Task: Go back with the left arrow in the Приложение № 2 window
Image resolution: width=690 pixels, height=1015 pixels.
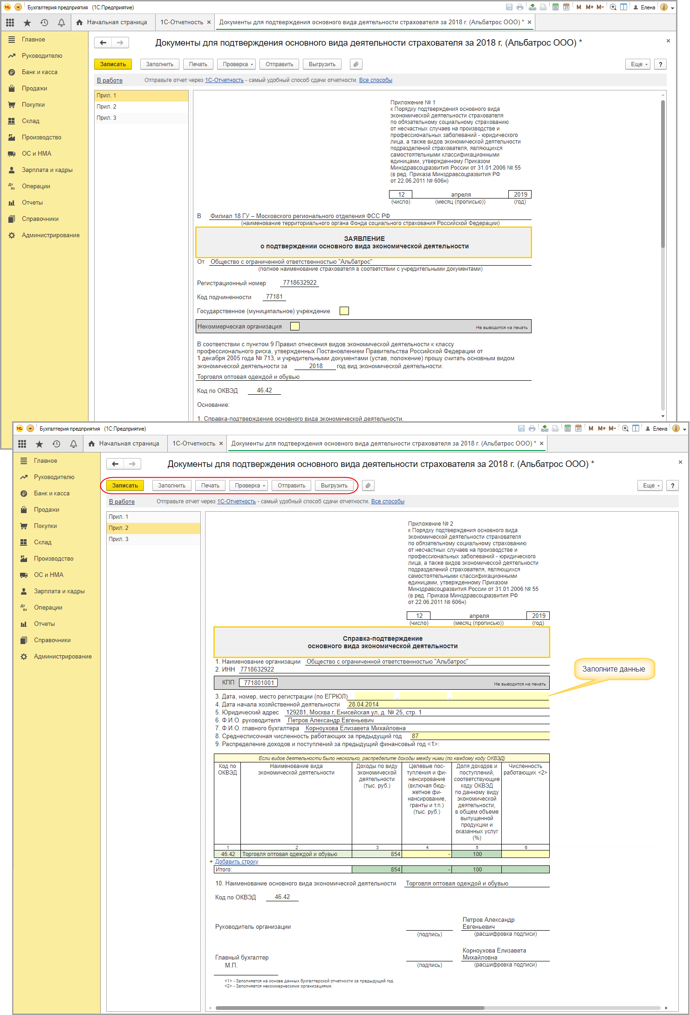Action: pyautogui.click(x=115, y=464)
